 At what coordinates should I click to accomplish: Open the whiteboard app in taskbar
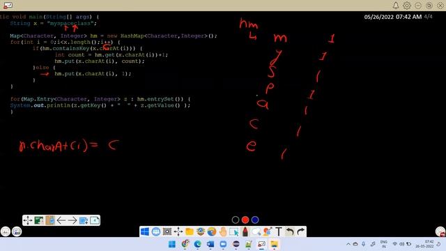[261, 244]
